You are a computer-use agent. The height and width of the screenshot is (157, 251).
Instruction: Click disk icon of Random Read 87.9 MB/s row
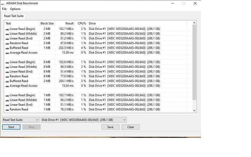click(x=7, y=43)
